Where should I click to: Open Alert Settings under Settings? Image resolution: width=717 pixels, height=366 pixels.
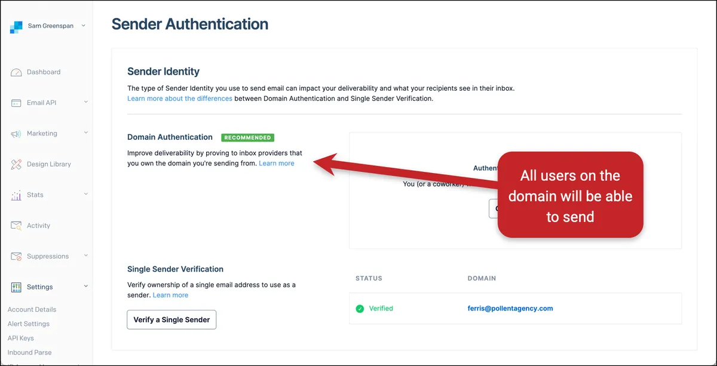[x=29, y=324]
